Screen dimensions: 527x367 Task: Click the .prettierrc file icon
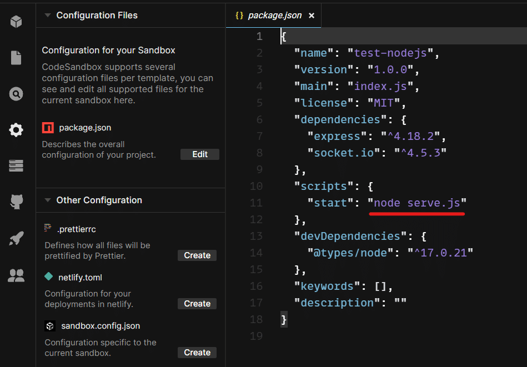[x=48, y=228]
